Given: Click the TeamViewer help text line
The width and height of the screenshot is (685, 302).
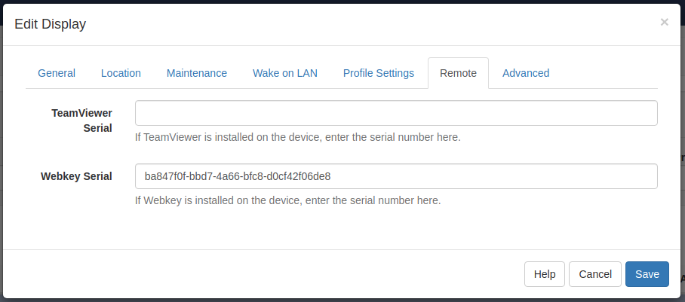Looking at the screenshot, I should pyautogui.click(x=297, y=138).
